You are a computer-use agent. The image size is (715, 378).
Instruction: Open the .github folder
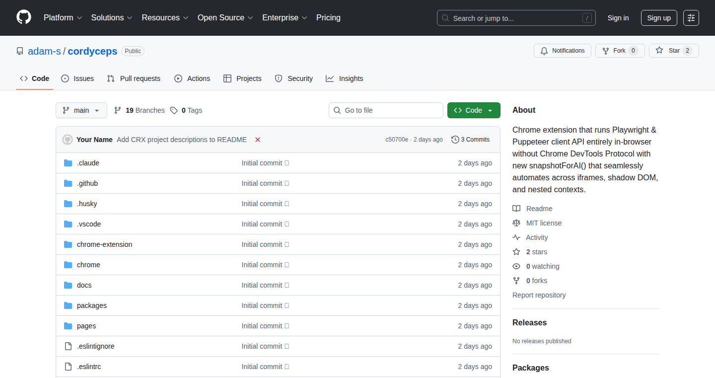click(x=87, y=183)
